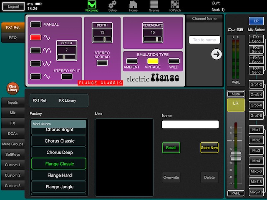
Task: Select the bottom sine waveform button
Action: click(35, 76)
